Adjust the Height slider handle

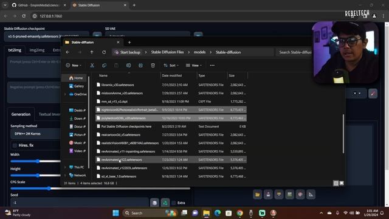coord(38,175)
